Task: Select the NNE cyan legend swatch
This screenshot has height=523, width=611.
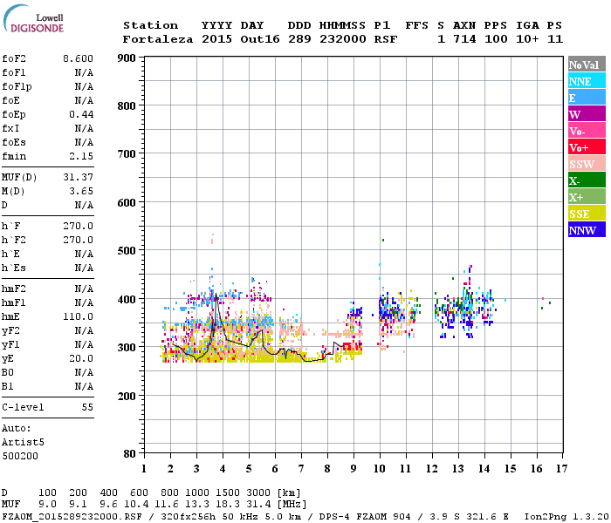Action: (x=587, y=81)
